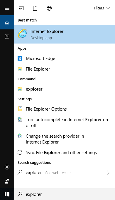Open Sync File Explorer and other settings

[65, 153]
